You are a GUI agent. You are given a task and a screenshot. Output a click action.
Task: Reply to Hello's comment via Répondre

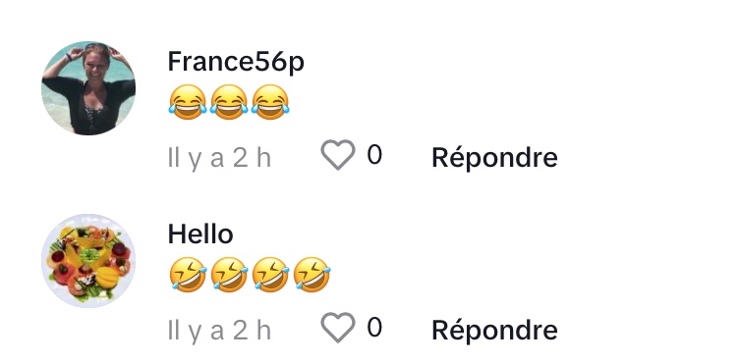coord(494,331)
